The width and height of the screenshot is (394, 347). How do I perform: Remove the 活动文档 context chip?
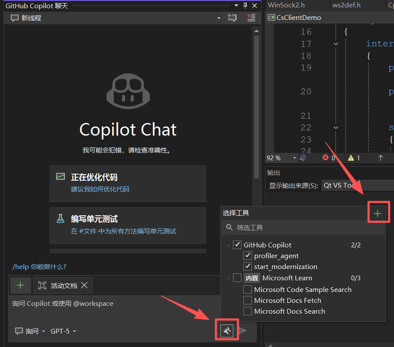coord(84,285)
